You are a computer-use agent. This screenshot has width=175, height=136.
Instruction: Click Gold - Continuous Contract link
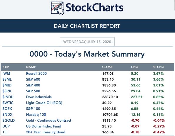(49, 120)
